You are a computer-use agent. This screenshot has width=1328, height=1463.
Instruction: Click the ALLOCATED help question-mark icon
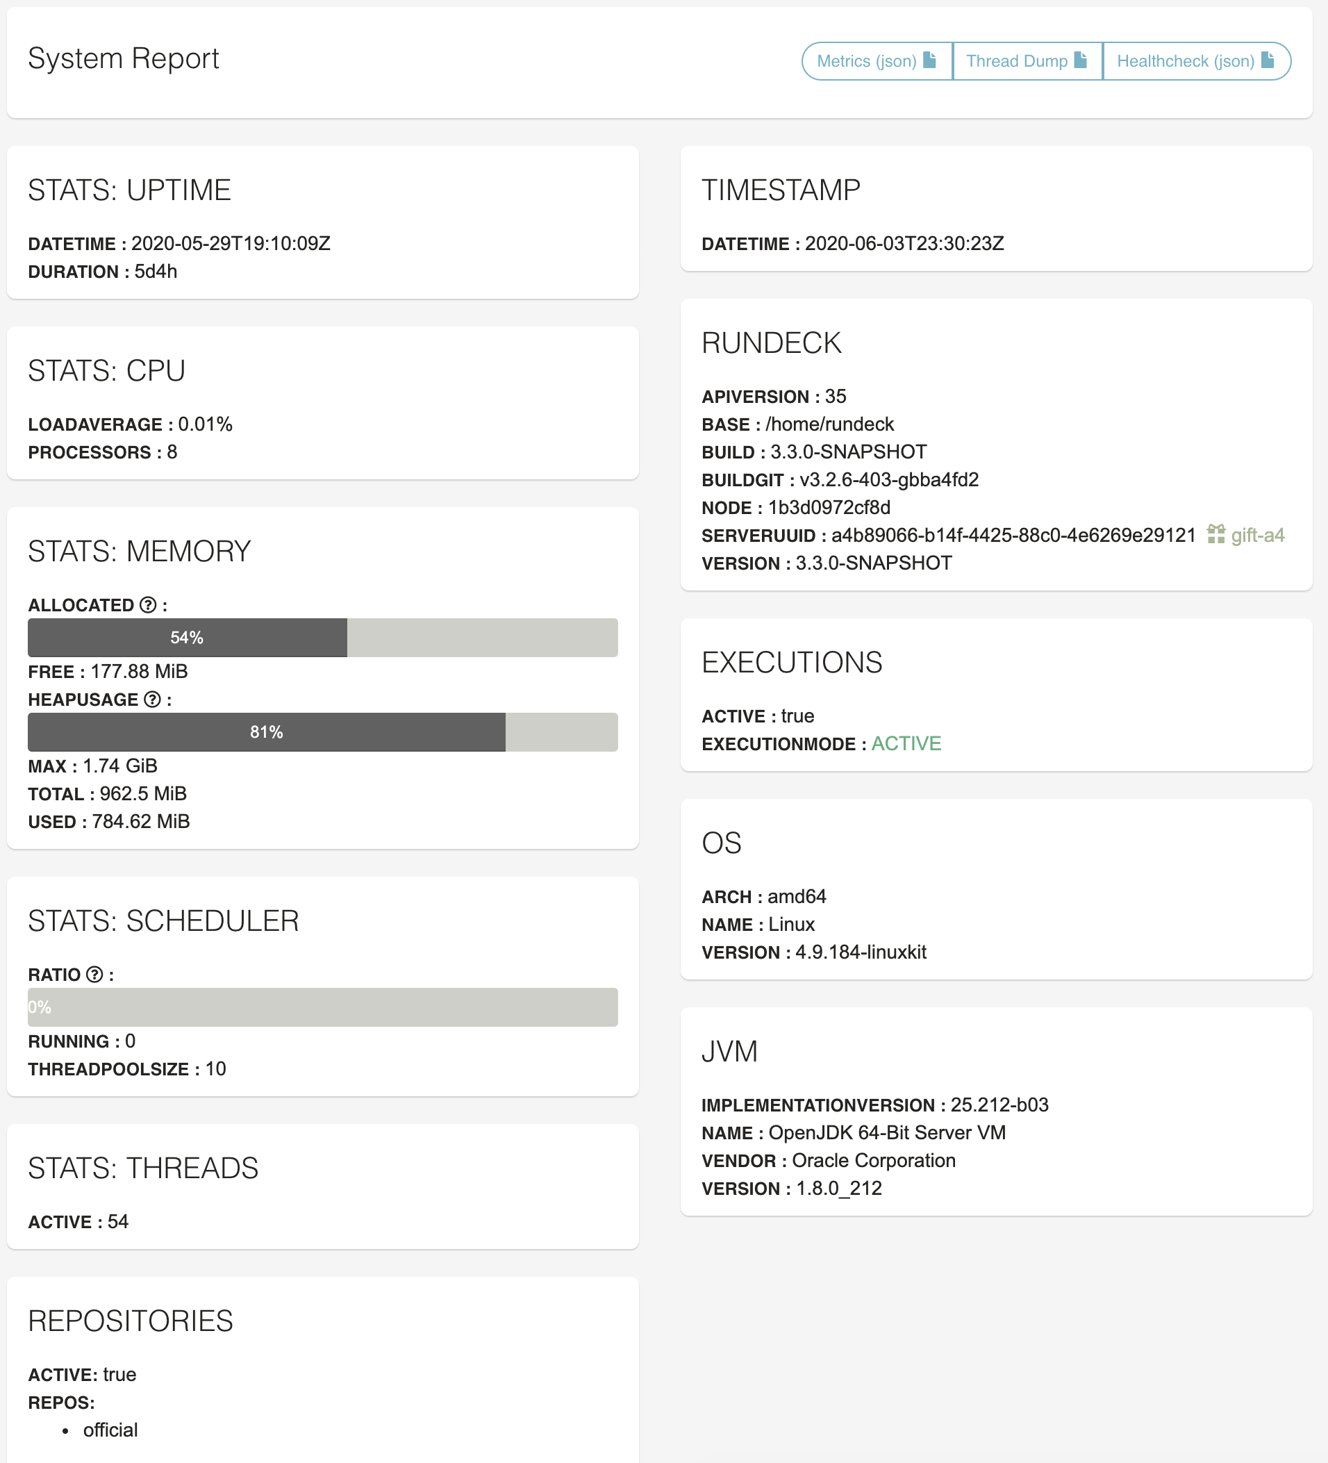148,604
